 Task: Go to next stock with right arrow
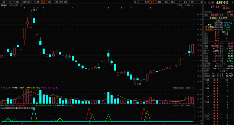coord(232,2)
